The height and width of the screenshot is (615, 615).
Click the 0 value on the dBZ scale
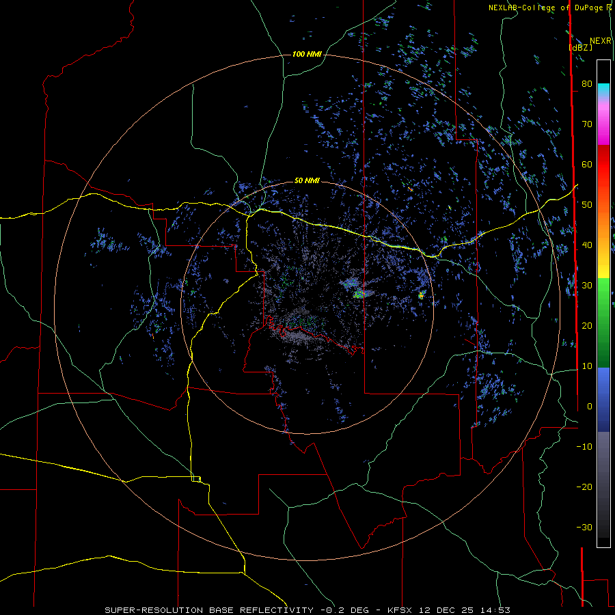(x=590, y=407)
